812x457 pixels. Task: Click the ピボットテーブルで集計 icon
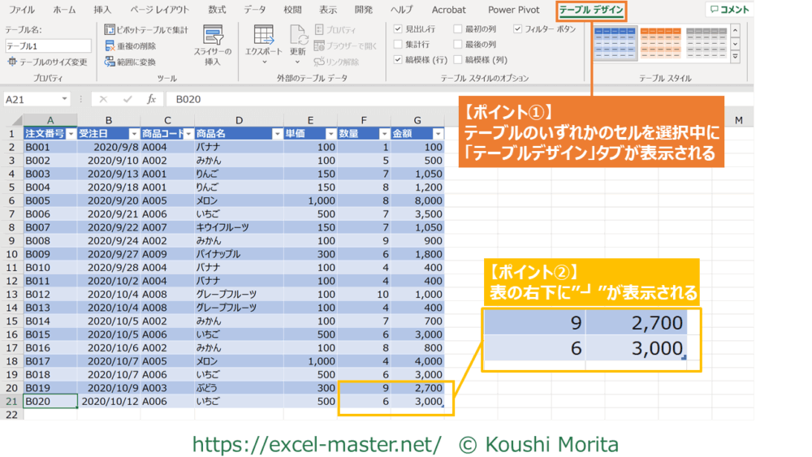click(x=110, y=29)
